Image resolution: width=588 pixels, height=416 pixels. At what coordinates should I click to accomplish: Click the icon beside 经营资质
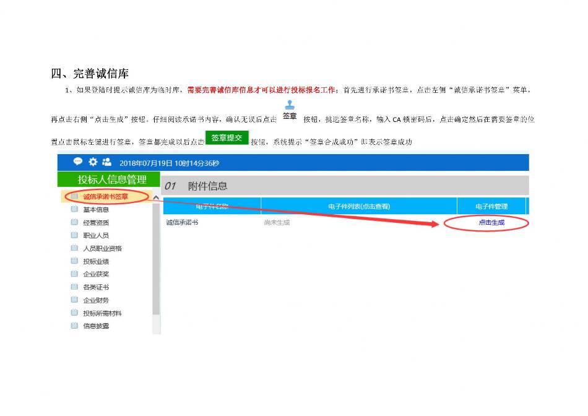tap(74, 222)
